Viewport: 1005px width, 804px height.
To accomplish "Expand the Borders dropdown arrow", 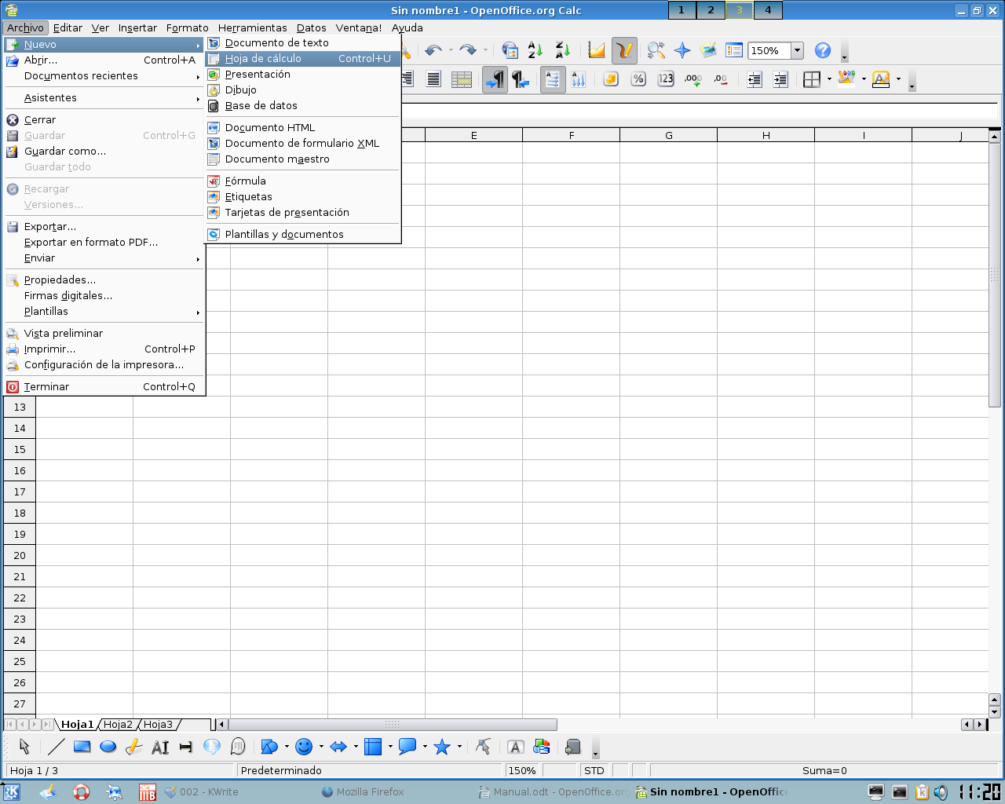I will click(829, 79).
